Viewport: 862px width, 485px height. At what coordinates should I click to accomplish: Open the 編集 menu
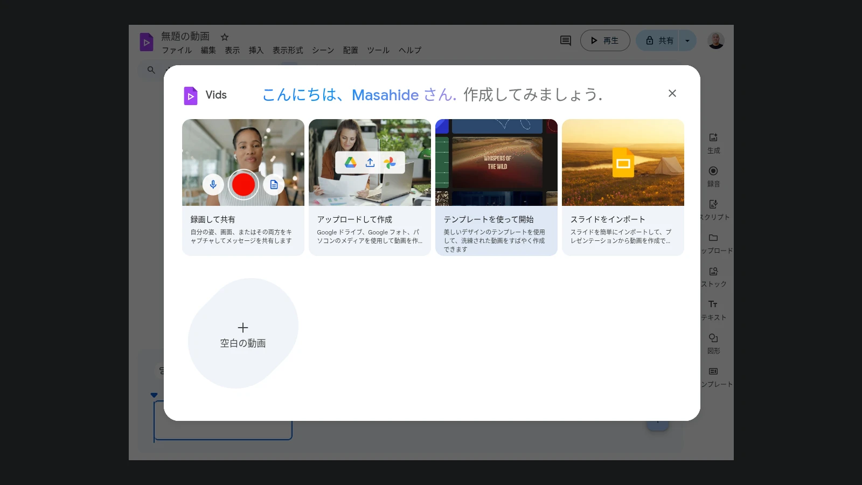208,50
